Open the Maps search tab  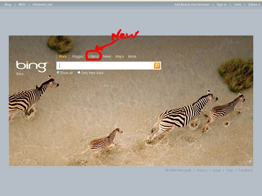[x=120, y=56]
